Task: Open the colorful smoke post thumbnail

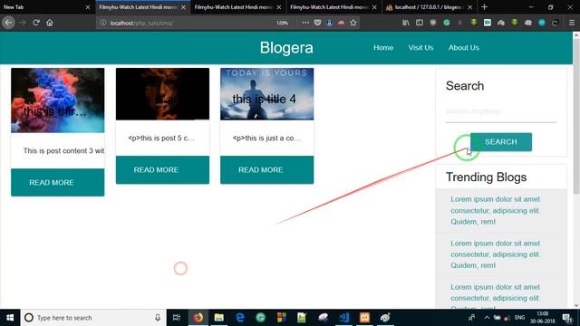Action: (x=58, y=101)
